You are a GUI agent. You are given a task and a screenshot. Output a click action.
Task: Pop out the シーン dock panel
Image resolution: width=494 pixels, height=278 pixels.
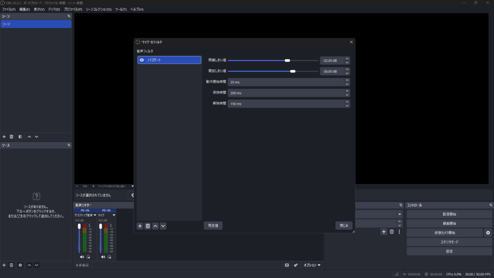[69, 16]
